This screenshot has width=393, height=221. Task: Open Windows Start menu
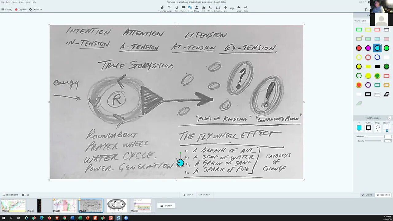[x=3, y=218]
